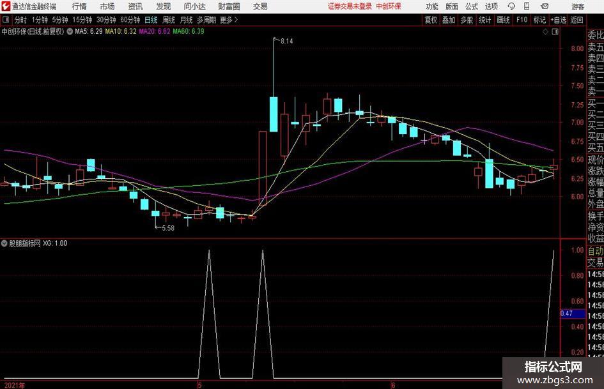This screenshot has width=604, height=389.
Task: Open the 行情 menu
Action: [x=79, y=6]
